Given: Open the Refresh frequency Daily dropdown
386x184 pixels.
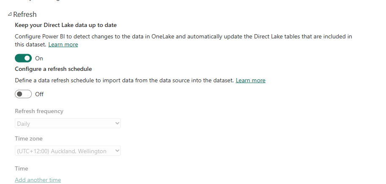Looking at the screenshot, I should click(x=64, y=124).
